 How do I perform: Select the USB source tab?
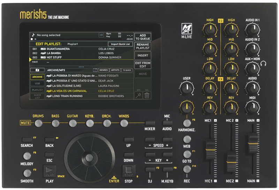click(x=37, y=83)
